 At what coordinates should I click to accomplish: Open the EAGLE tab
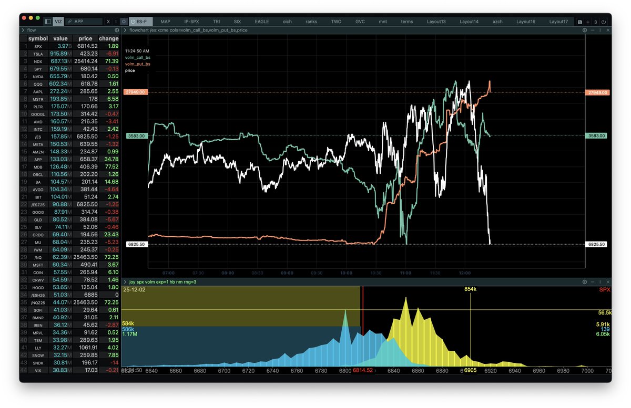click(x=261, y=22)
